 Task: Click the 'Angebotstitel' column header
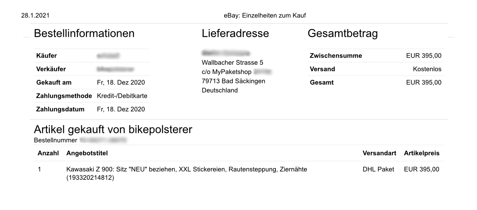click(x=87, y=153)
